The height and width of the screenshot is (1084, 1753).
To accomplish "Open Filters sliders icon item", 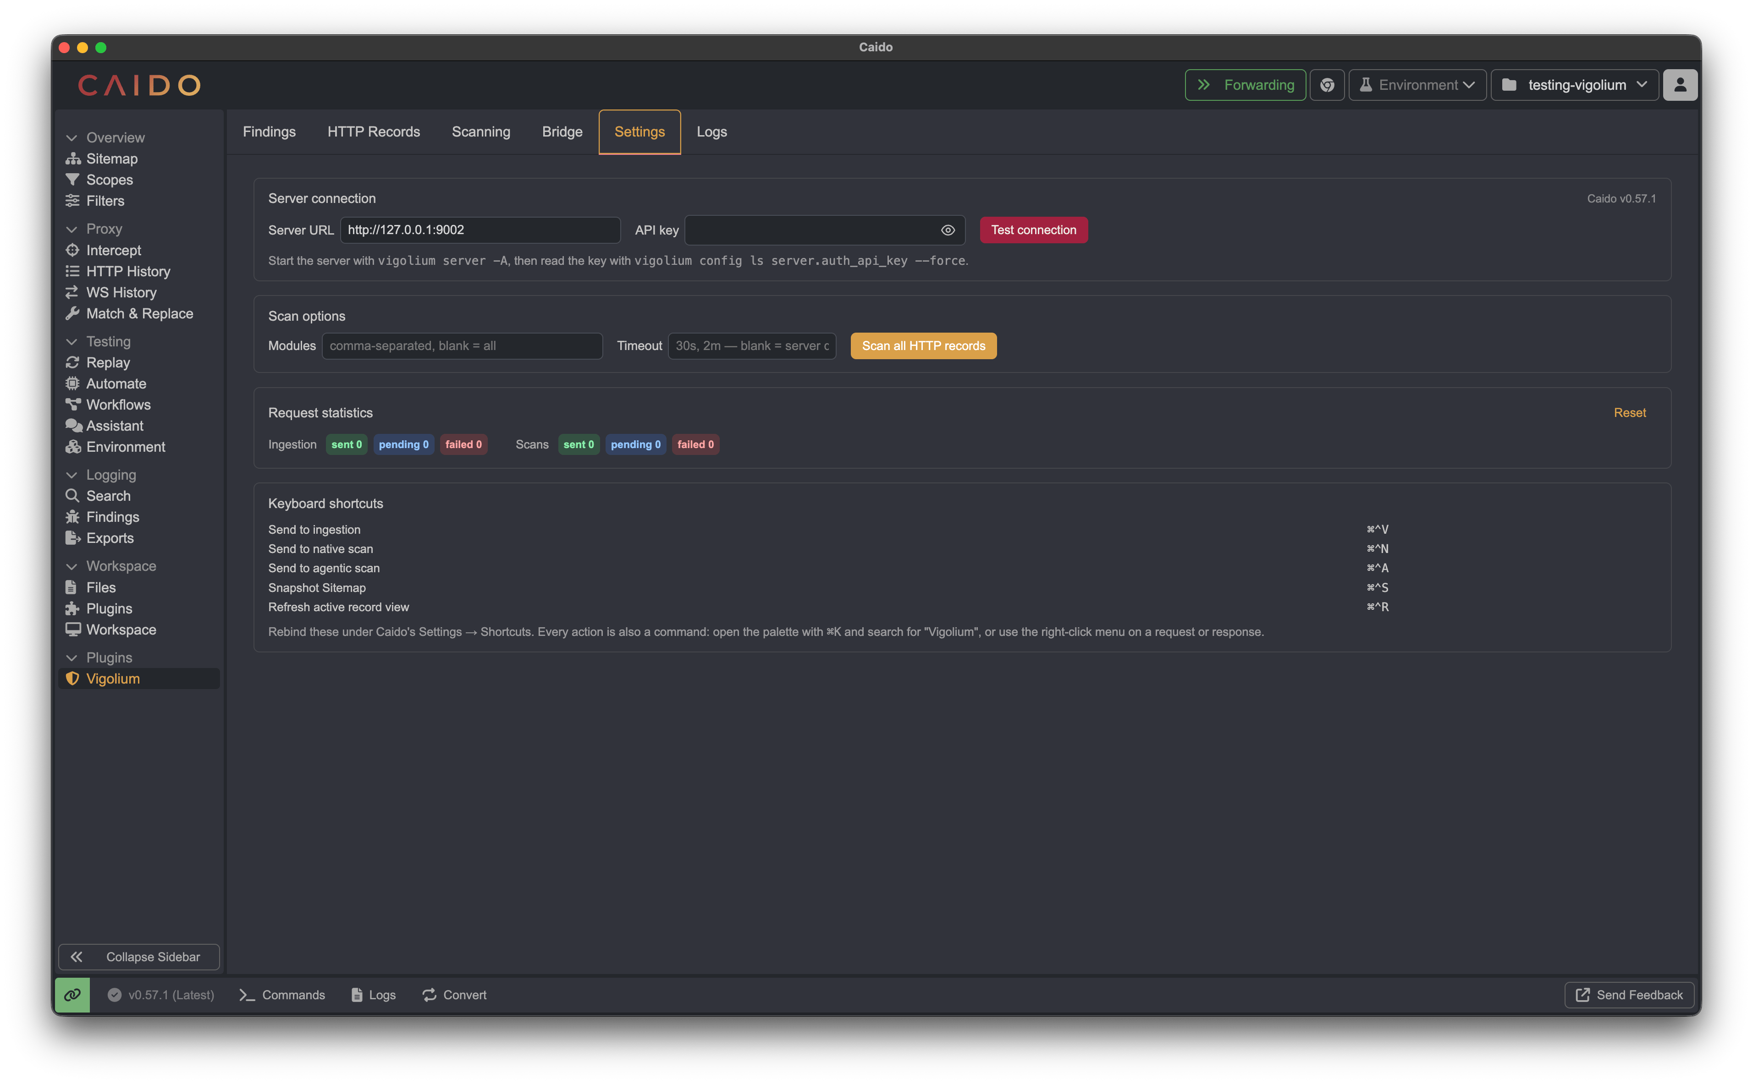I will (138, 201).
